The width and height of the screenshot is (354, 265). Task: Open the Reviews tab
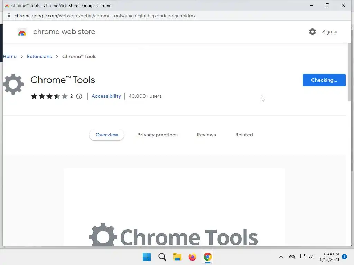click(x=206, y=135)
